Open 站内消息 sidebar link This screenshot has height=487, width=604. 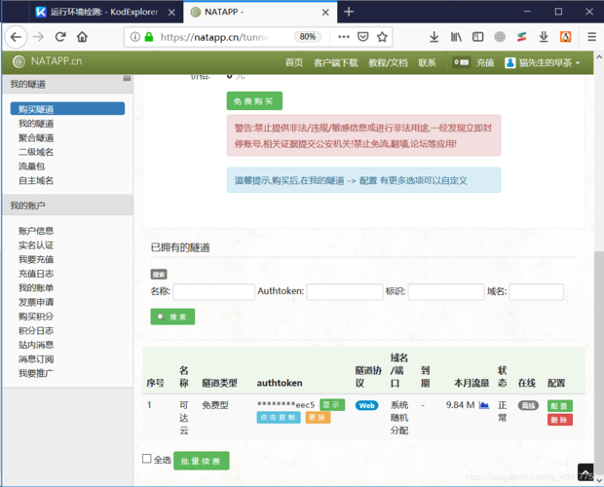click(36, 345)
